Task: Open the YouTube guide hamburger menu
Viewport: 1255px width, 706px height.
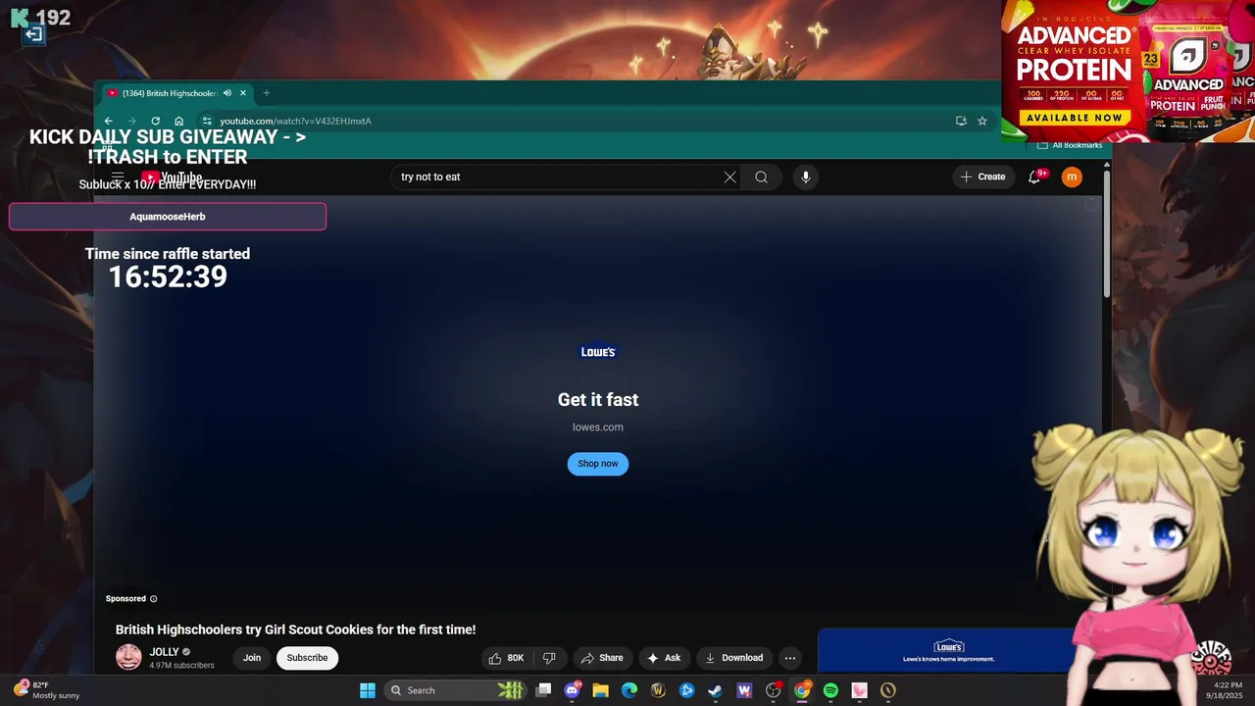Action: point(118,177)
